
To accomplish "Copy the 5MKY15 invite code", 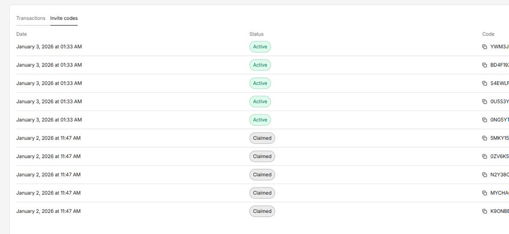I will [x=484, y=138].
